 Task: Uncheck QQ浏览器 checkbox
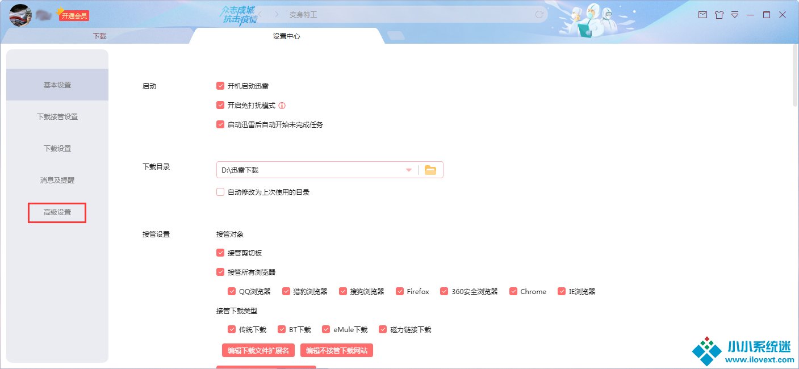point(232,291)
